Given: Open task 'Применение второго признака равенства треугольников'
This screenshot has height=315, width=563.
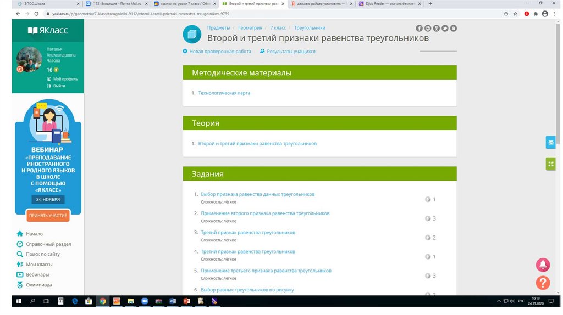Looking at the screenshot, I should 265,213.
